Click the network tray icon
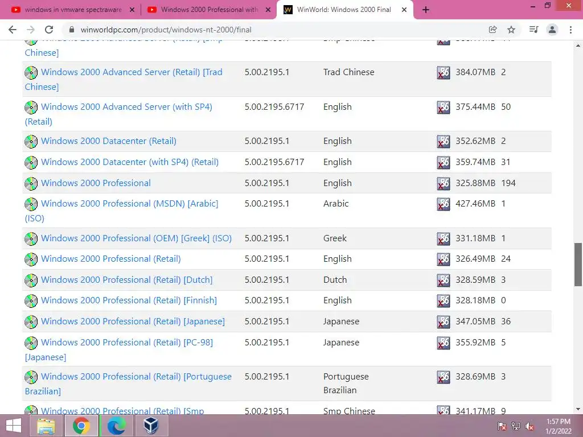 click(516, 426)
